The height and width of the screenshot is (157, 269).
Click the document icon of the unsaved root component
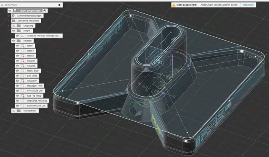(x=15, y=10)
